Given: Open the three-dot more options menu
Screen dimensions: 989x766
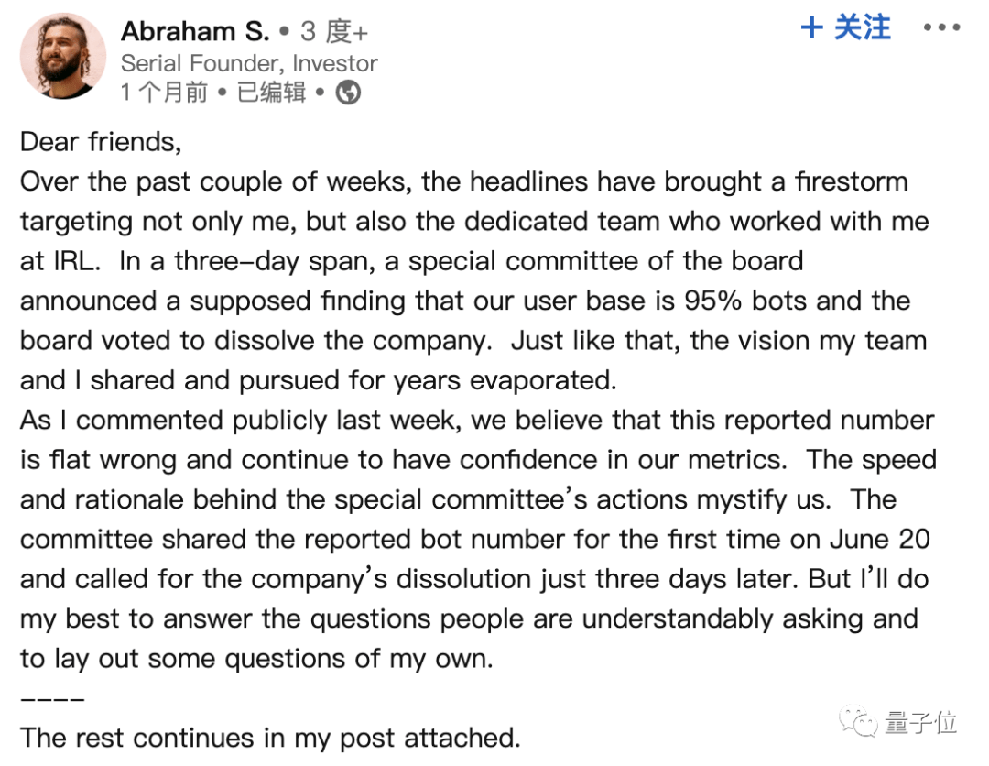Looking at the screenshot, I should [x=941, y=28].
